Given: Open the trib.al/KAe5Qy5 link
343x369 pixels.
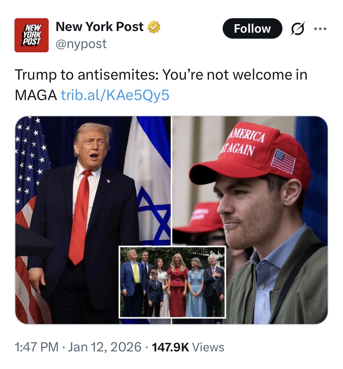Looking at the screenshot, I should (115, 95).
